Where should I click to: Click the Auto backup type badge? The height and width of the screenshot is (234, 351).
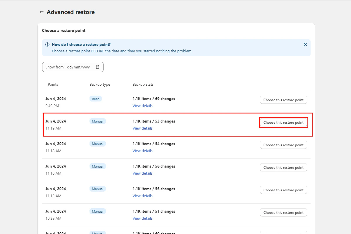click(x=95, y=99)
